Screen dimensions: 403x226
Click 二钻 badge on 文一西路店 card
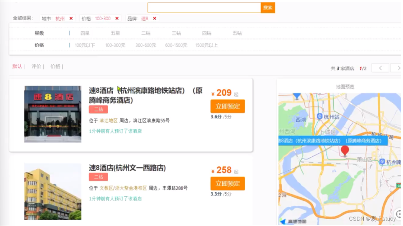coord(98,177)
